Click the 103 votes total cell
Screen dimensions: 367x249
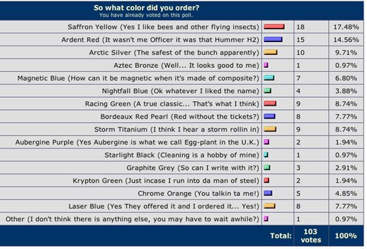click(x=311, y=235)
